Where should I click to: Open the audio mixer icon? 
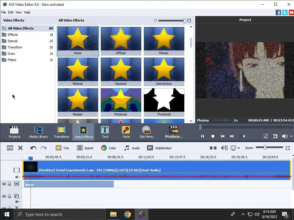tap(224, 148)
